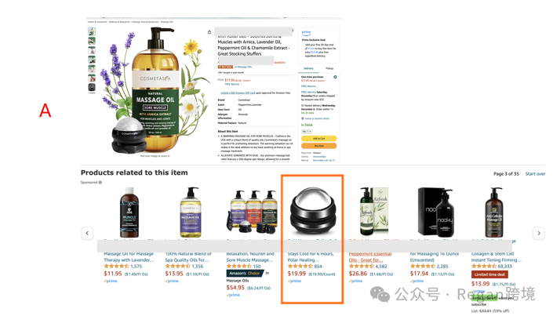Image resolution: width=553 pixels, height=316 pixels.
Task: Click the 4,582 ratings count for Refresh oil
Action: pyautogui.click(x=381, y=267)
